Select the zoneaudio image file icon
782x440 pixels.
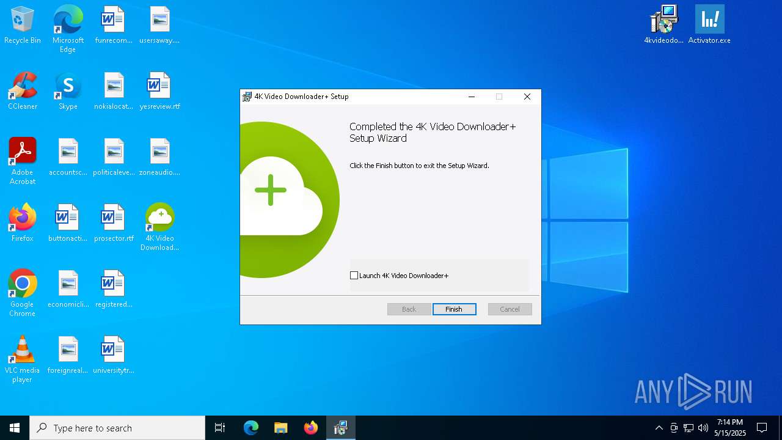159,158
